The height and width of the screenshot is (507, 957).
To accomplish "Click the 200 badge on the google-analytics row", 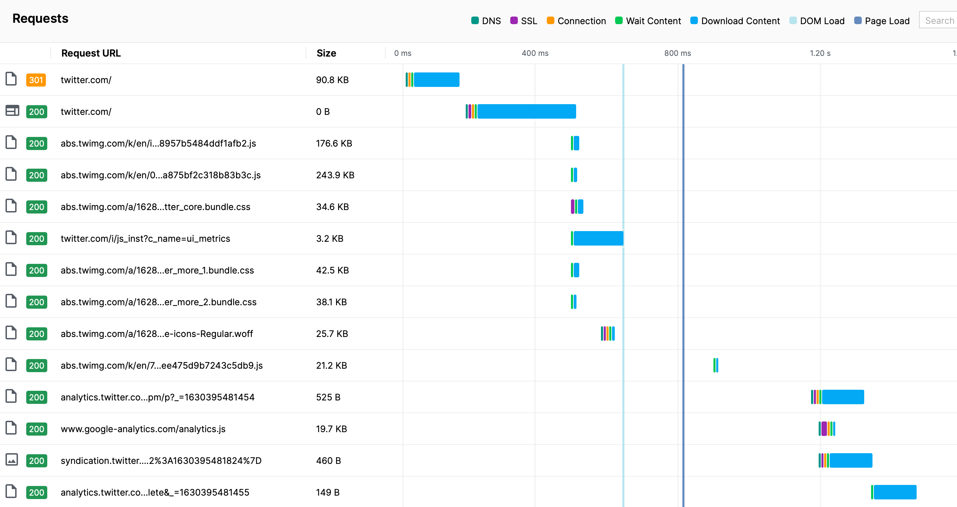I will click(37, 429).
